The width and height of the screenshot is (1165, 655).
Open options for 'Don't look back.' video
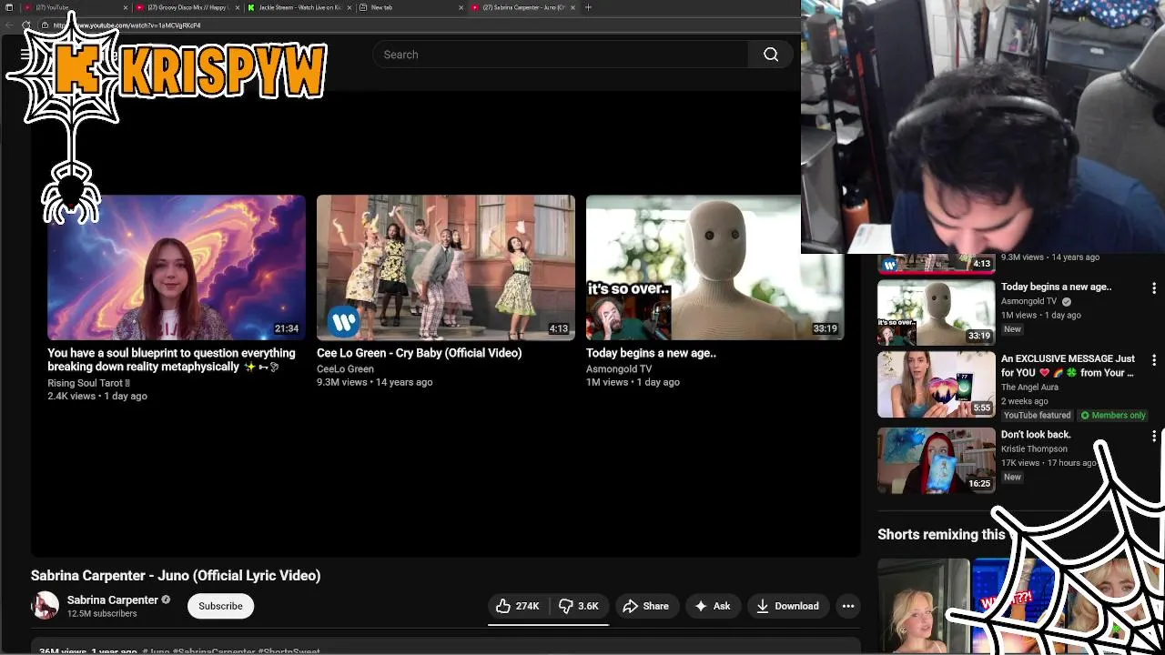[x=1154, y=437]
